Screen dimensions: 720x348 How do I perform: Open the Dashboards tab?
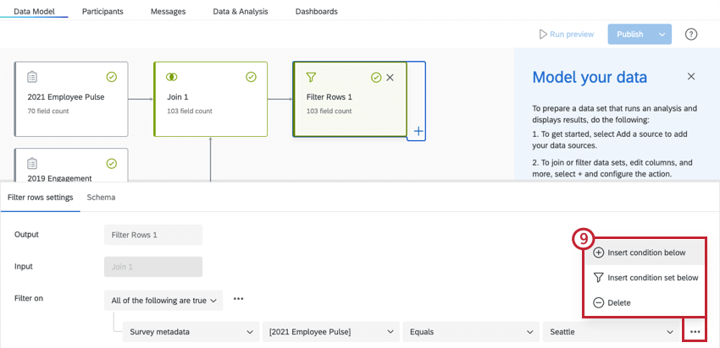coord(316,12)
